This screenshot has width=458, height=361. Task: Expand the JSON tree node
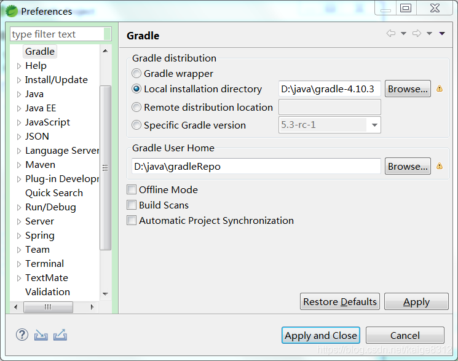[19, 137]
